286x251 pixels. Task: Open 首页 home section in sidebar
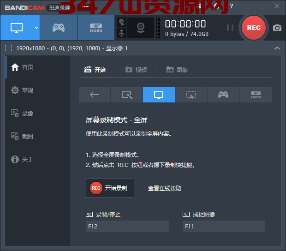click(37, 67)
